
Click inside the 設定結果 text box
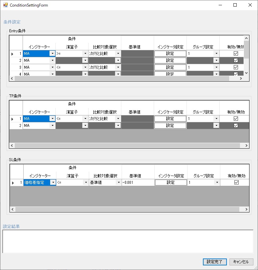(x=128, y=241)
